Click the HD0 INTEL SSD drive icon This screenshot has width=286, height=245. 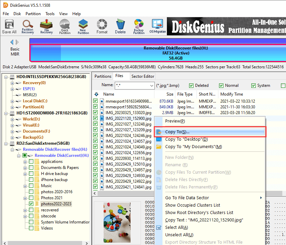(x=12, y=77)
